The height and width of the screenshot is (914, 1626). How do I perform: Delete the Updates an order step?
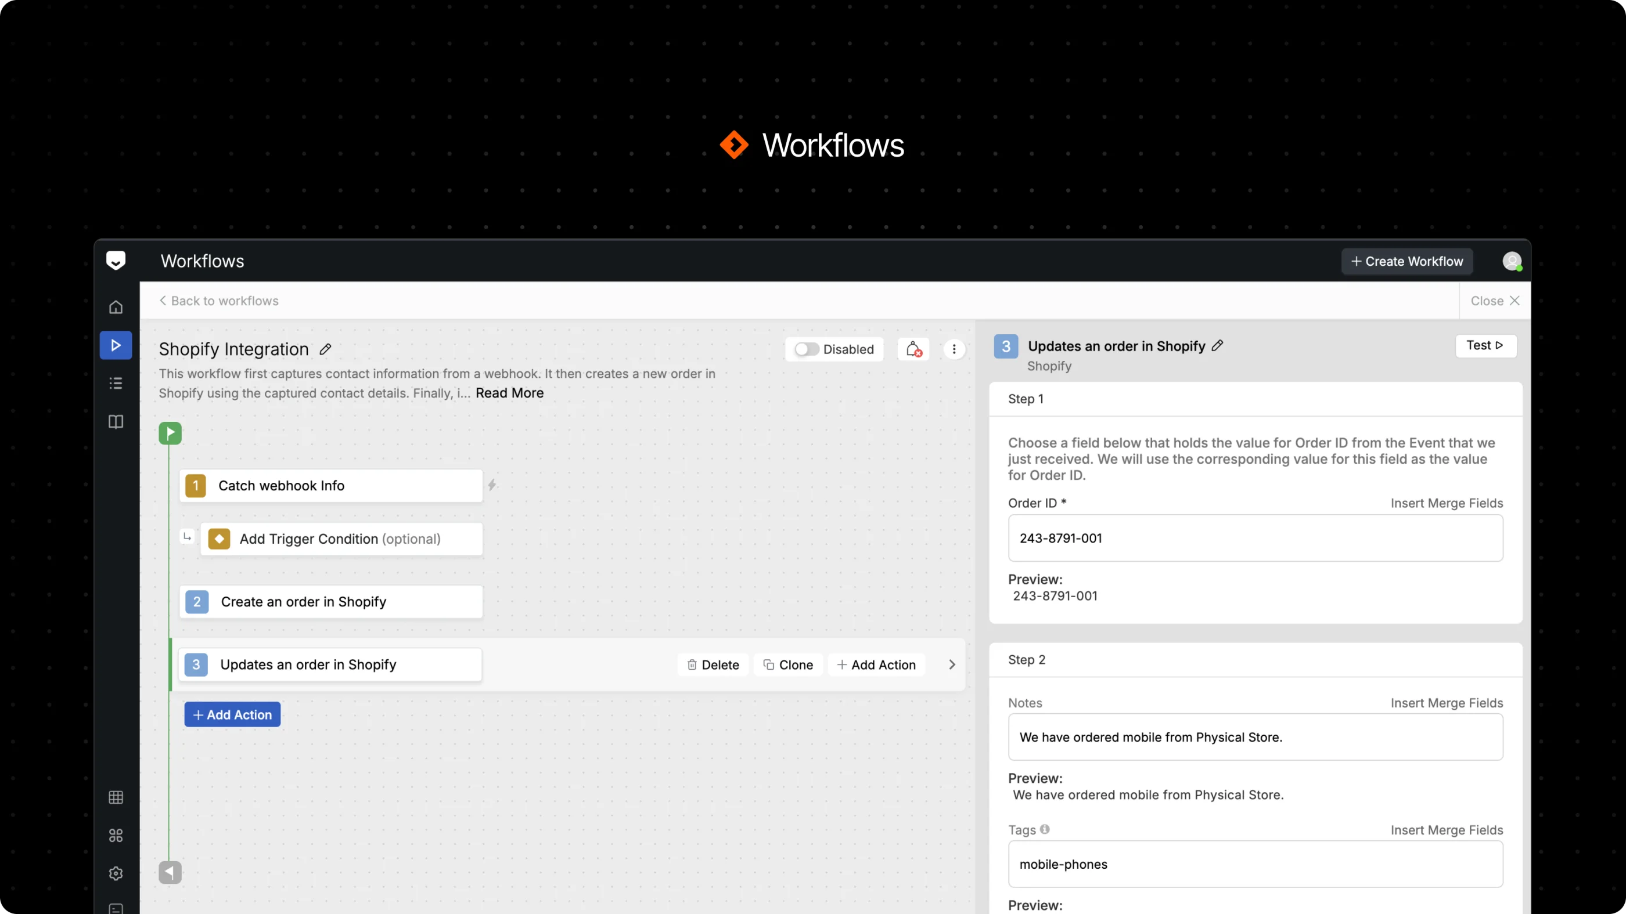pos(713,665)
